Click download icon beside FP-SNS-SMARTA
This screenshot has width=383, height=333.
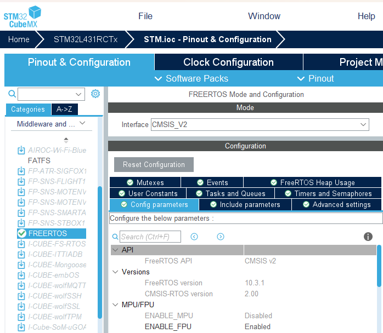coord(21,213)
